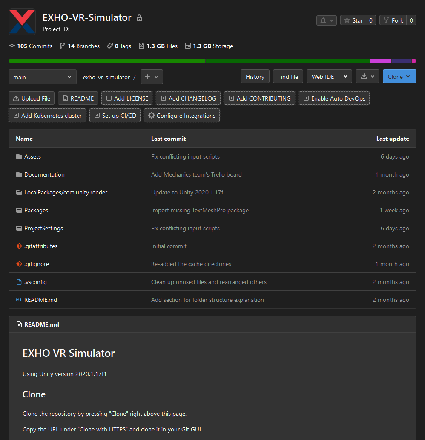The height and width of the screenshot is (440, 425).
Task: Open the plus add-file dropdown
Action: (152, 77)
